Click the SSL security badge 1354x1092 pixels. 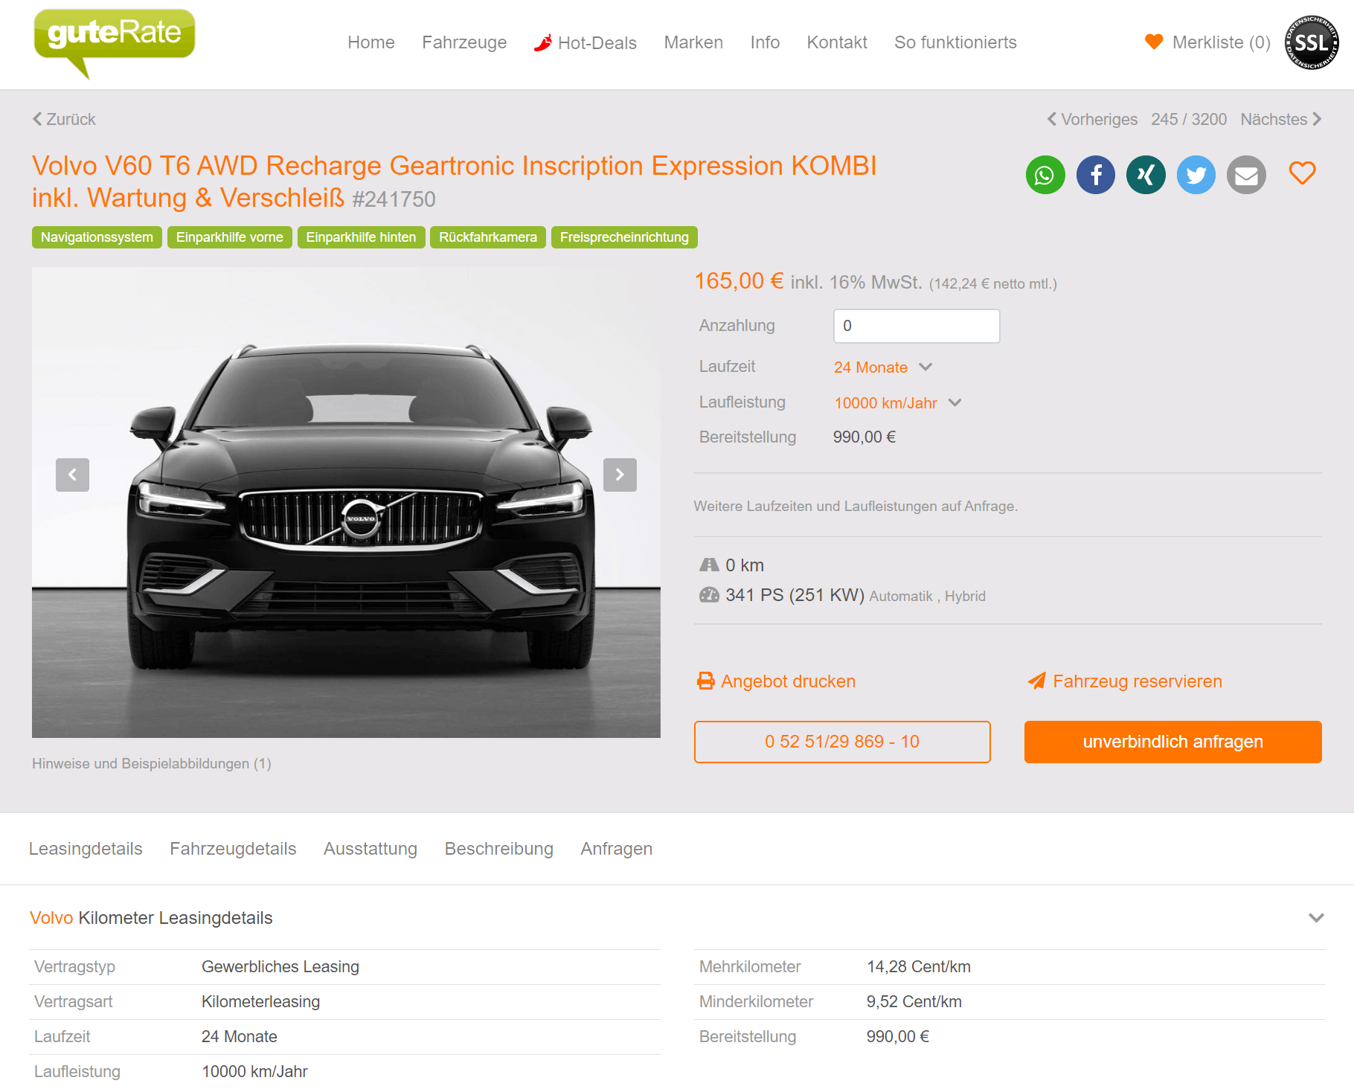[1312, 42]
